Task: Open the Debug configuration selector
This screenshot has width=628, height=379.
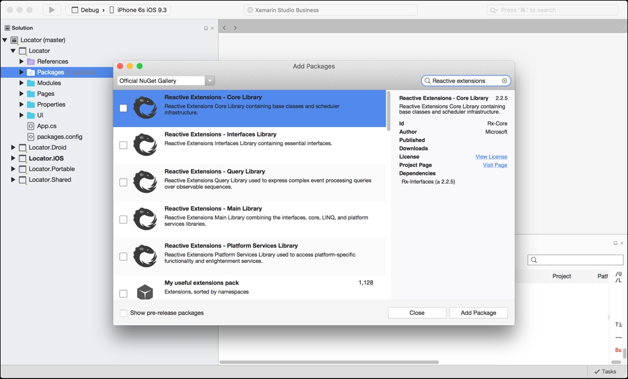Action: [x=86, y=10]
